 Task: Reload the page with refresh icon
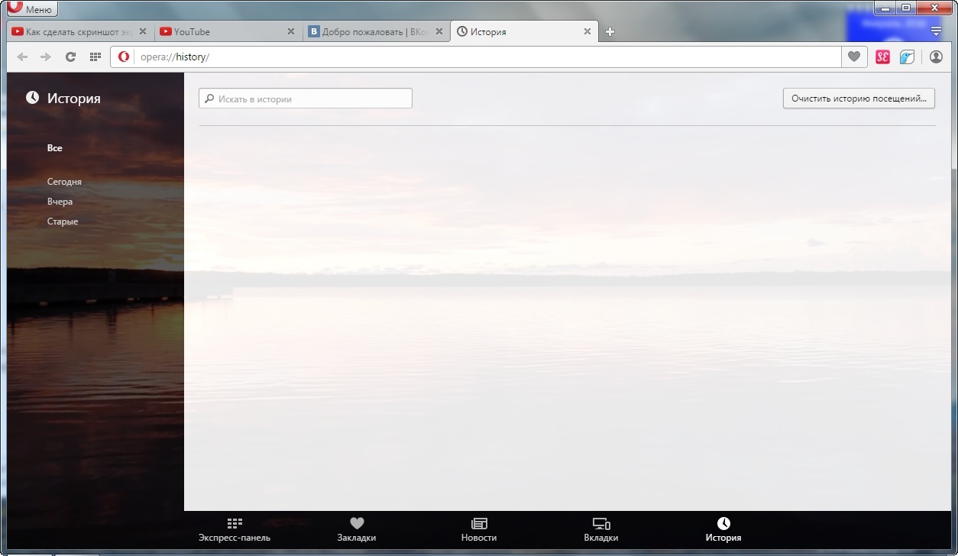(x=70, y=57)
